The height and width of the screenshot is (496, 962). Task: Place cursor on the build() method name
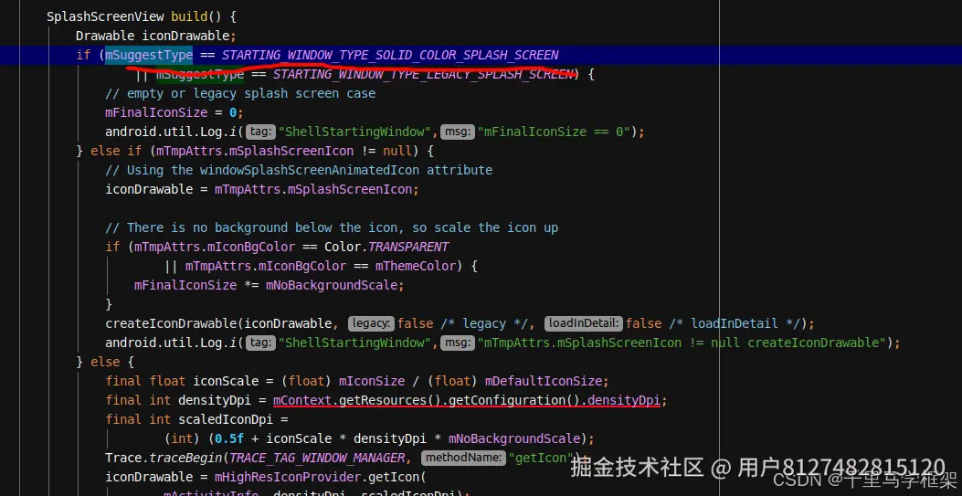187,16
